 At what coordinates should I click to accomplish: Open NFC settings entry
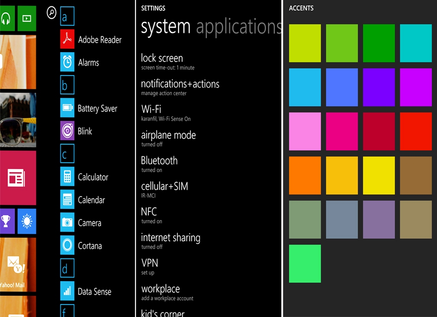click(x=152, y=215)
